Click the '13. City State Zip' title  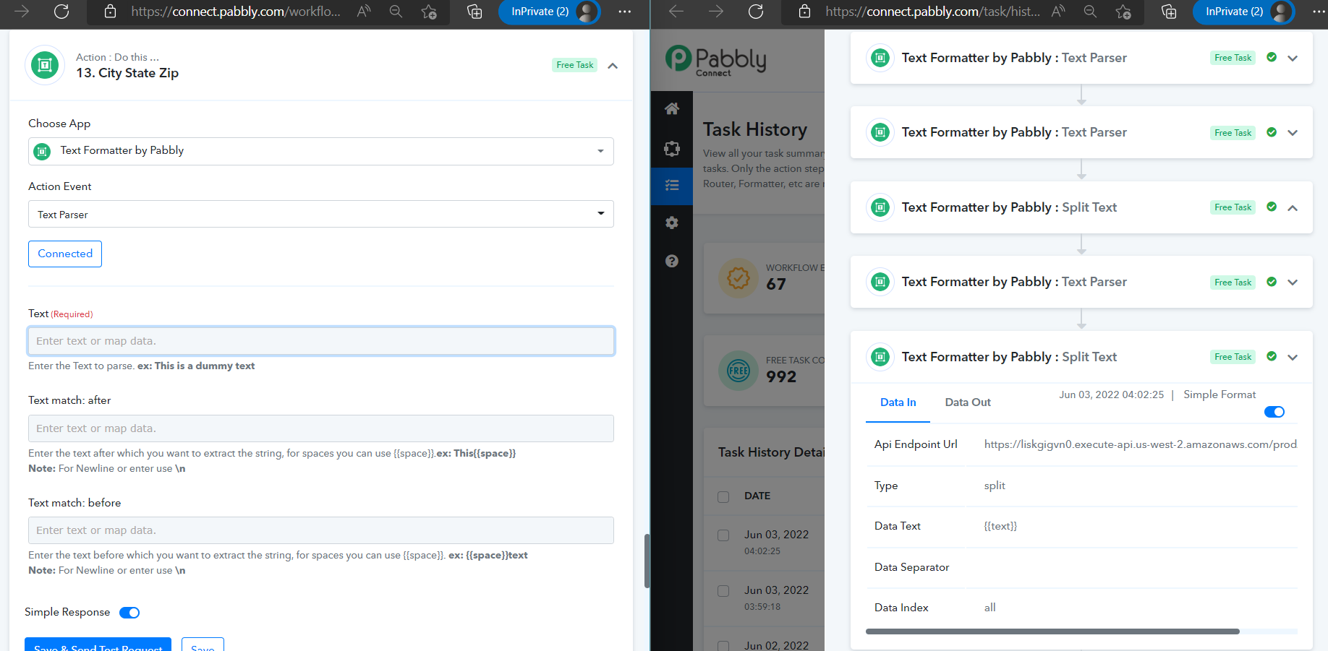click(x=127, y=73)
